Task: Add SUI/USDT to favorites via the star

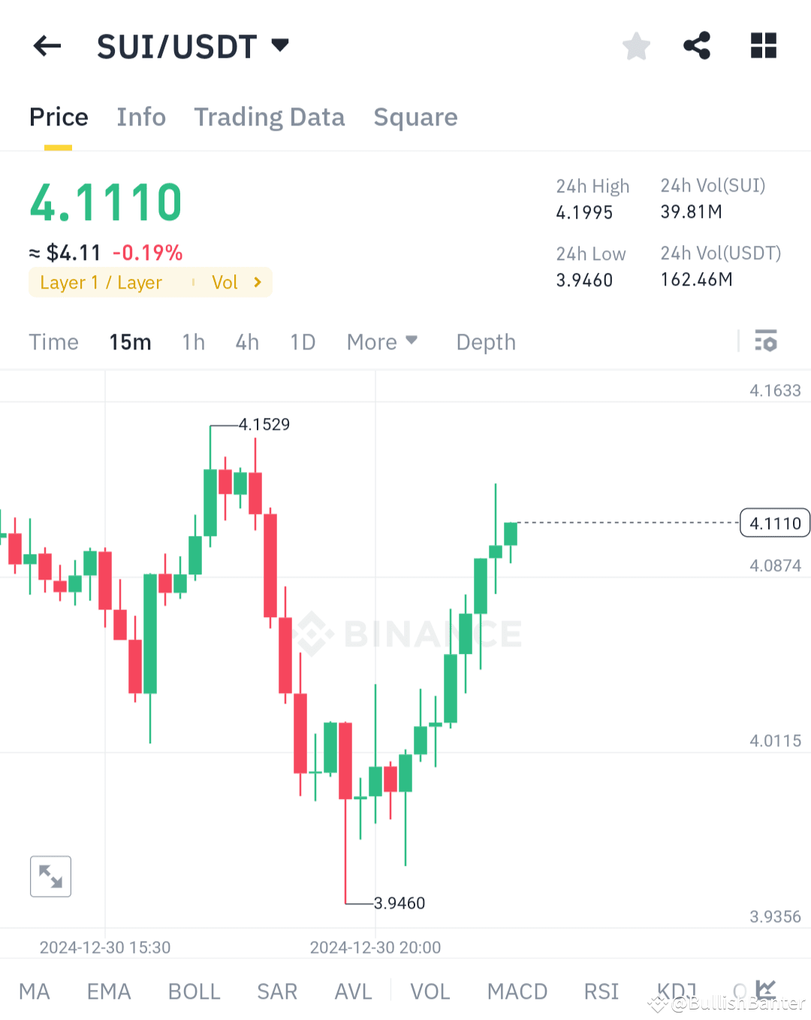Action: click(636, 46)
